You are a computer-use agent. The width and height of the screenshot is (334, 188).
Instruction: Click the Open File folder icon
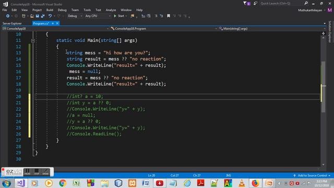pos(32,16)
